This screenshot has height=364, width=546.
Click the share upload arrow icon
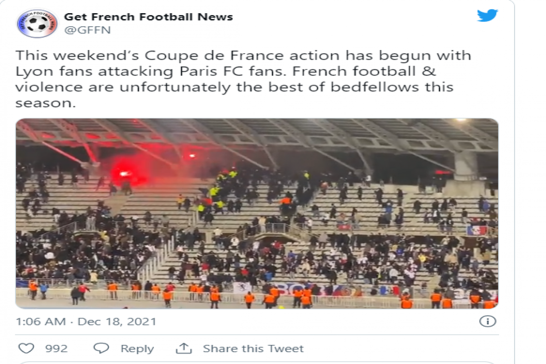pyautogui.click(x=183, y=349)
